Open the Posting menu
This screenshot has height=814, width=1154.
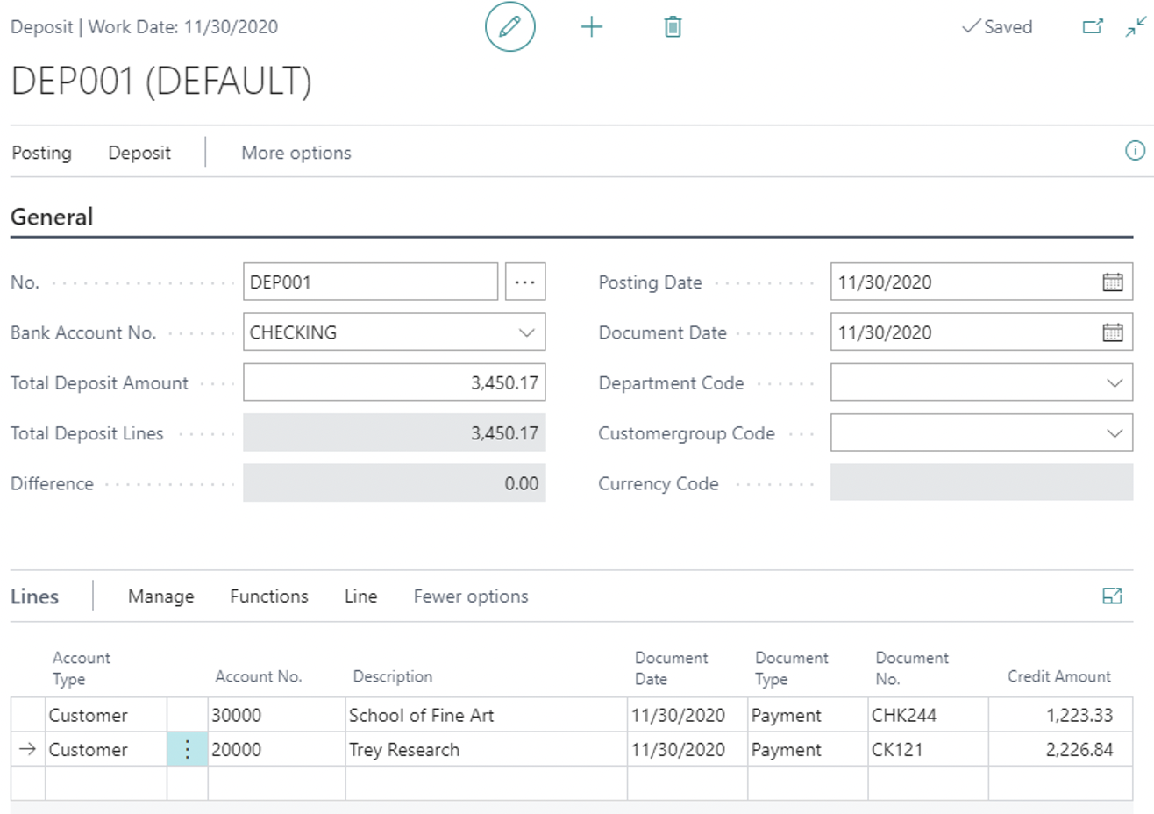click(41, 152)
